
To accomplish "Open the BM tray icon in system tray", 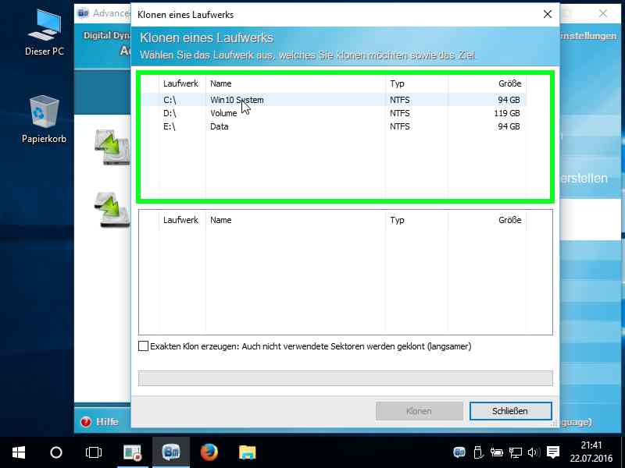I will coord(459,452).
